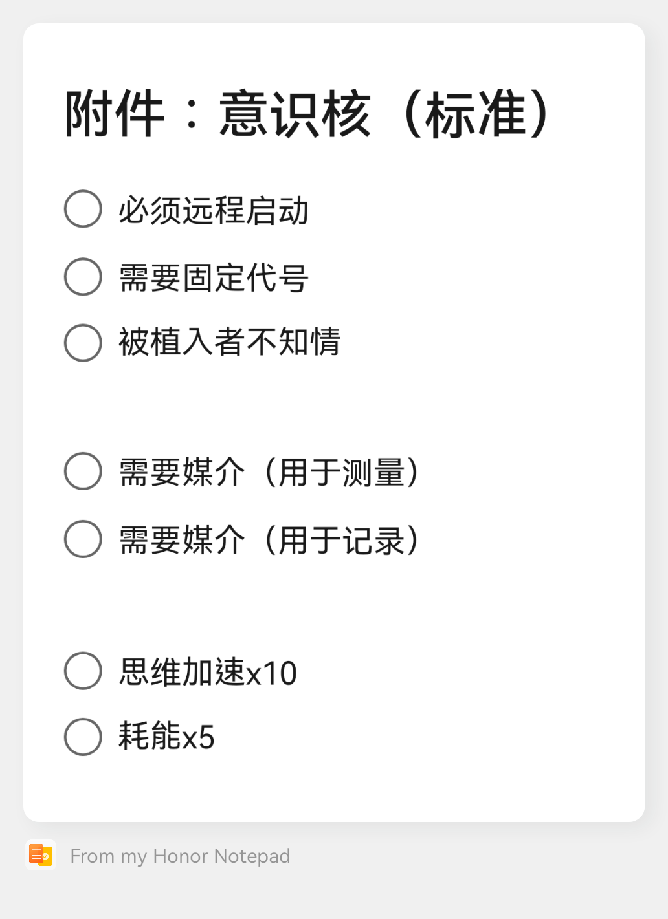
Task: Click the 思维加速x10 item text
Action: click(208, 672)
